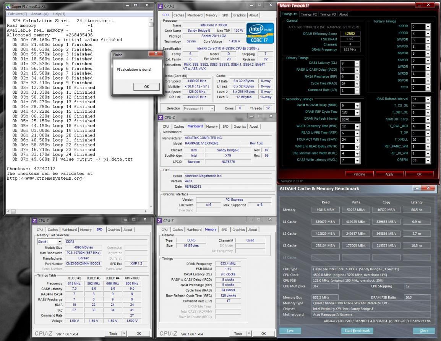Expand the OREFNI dropdown
This screenshot has height=341, width=441.
tap(428, 161)
